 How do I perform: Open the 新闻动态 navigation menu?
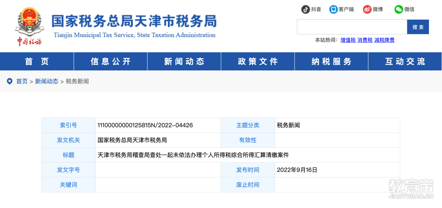pos(184,61)
